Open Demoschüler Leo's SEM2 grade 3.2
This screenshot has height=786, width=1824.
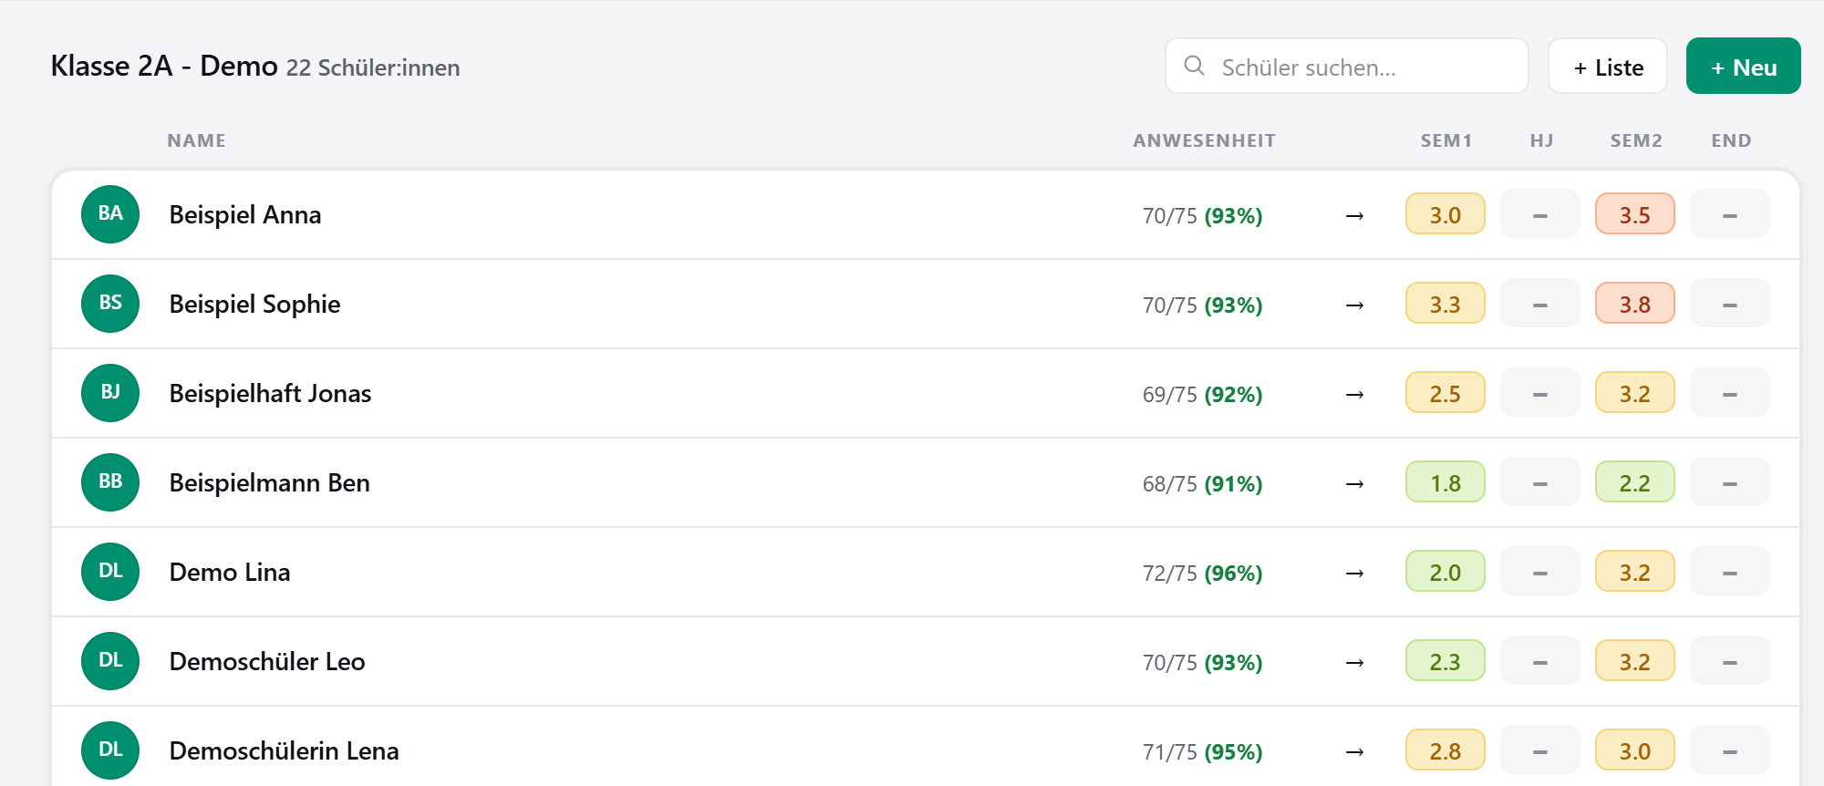1635,661
